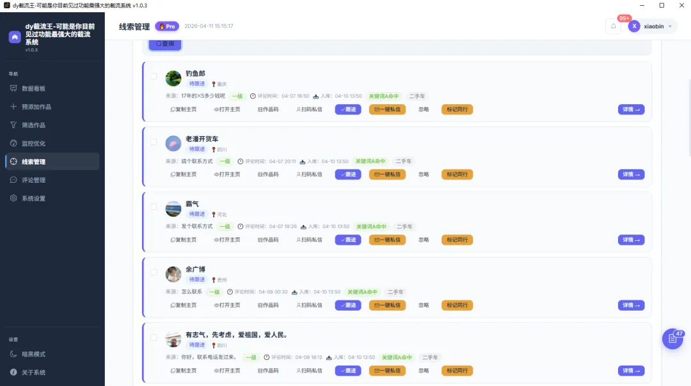The height and width of the screenshot is (386, 691).
Task: Select 筛选作品 filter icon in sidebar
Action: [x=13, y=125]
